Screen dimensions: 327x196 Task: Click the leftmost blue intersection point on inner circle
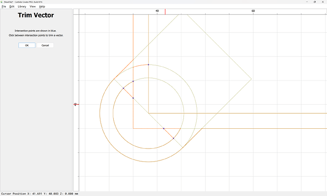click(x=124, y=89)
